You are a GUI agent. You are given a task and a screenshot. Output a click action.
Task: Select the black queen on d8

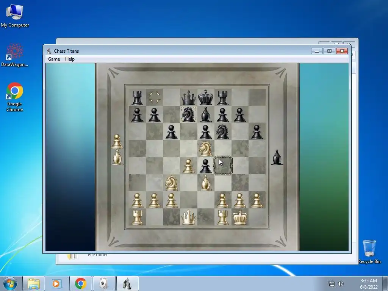(x=189, y=97)
